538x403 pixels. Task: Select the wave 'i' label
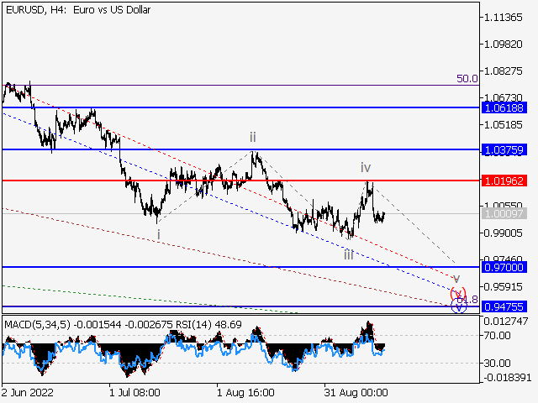click(x=159, y=235)
